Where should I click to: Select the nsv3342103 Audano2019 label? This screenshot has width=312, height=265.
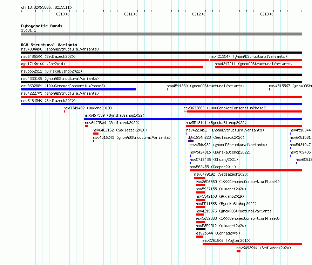(220, 196)
